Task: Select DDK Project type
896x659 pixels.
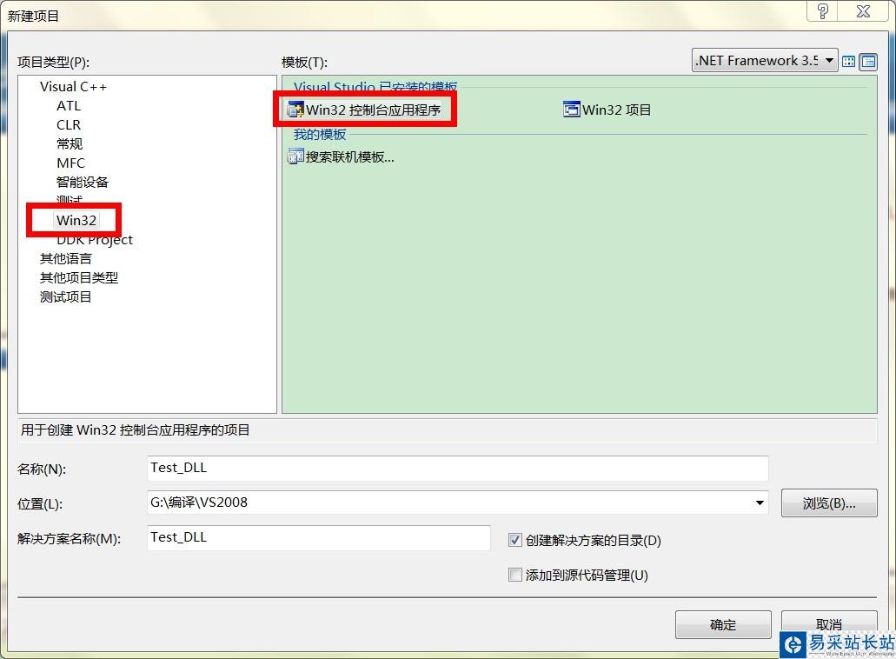Action: point(94,239)
